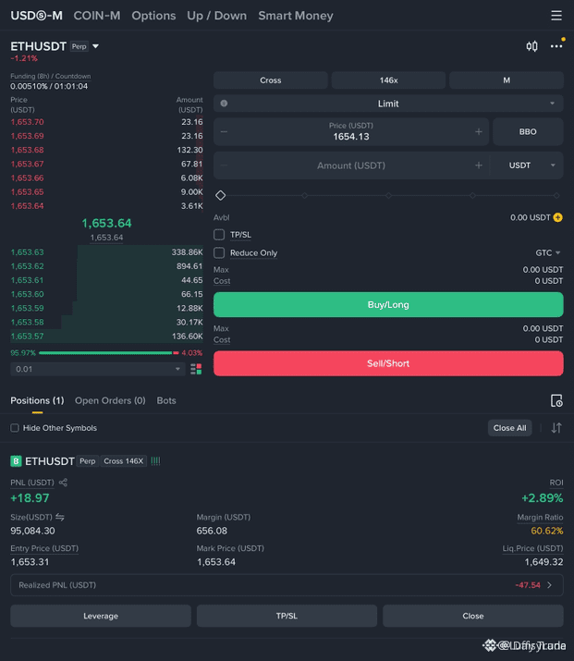Select the Positions (1) tab
Image resolution: width=574 pixels, height=661 pixels.
[x=37, y=400]
